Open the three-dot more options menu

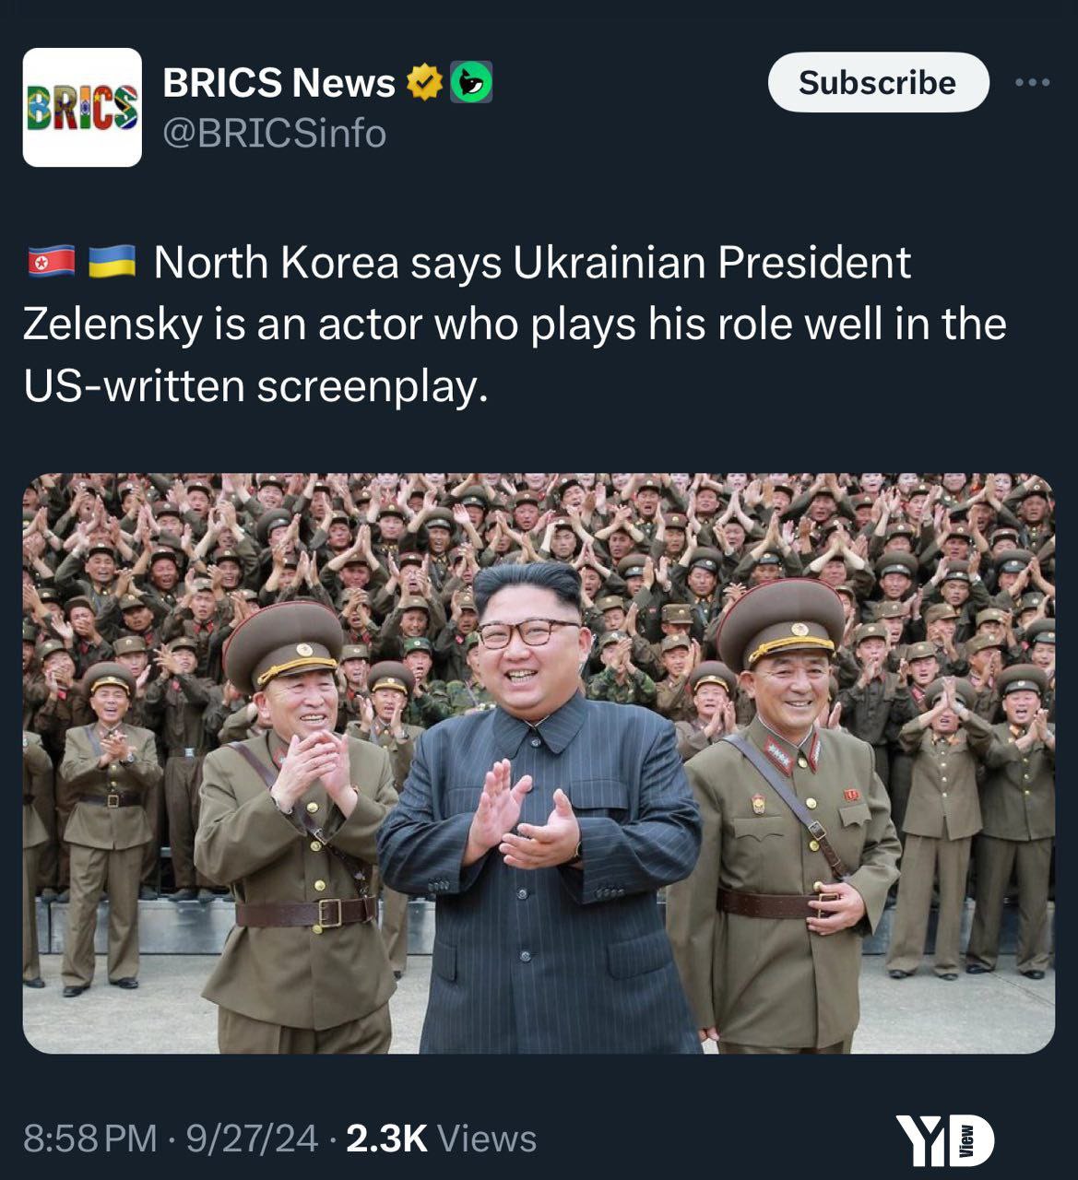pyautogui.click(x=1032, y=82)
